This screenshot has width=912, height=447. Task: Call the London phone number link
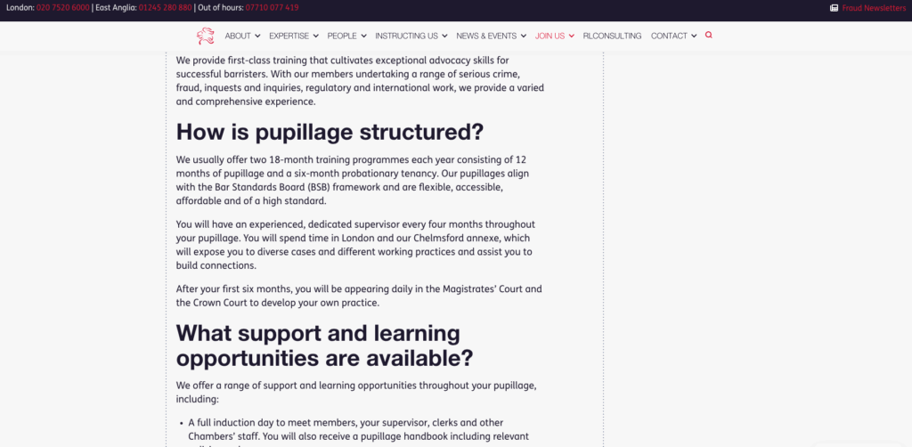pyautogui.click(x=62, y=7)
